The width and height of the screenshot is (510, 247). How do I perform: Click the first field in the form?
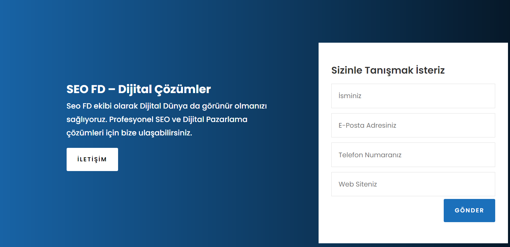click(413, 96)
